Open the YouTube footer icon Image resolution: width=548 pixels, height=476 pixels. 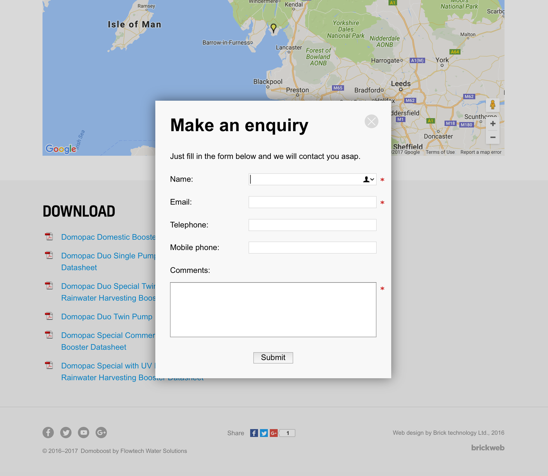point(83,433)
